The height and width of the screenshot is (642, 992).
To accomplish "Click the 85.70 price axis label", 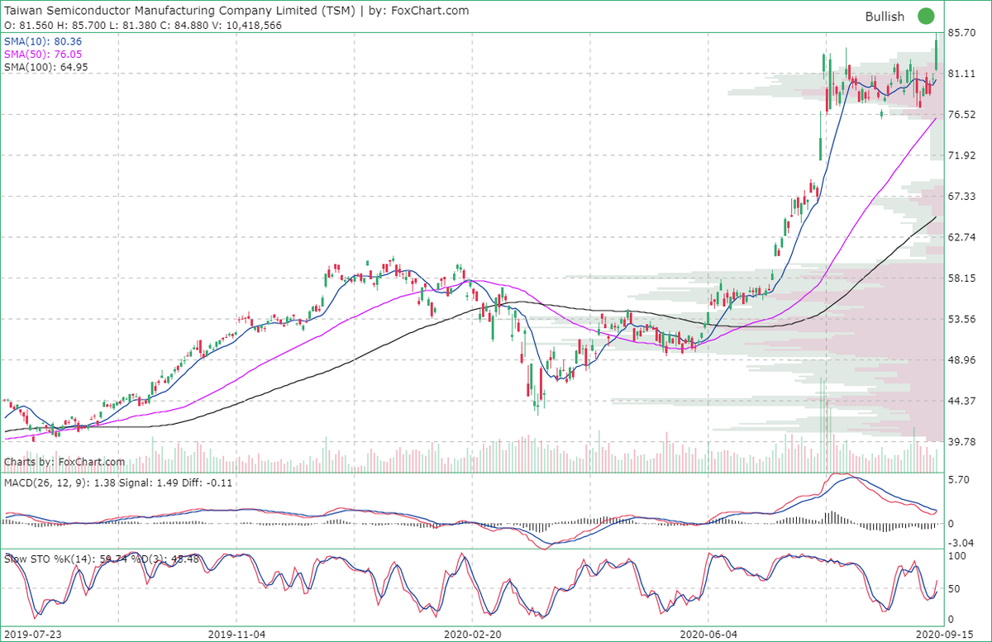I will pos(962,33).
